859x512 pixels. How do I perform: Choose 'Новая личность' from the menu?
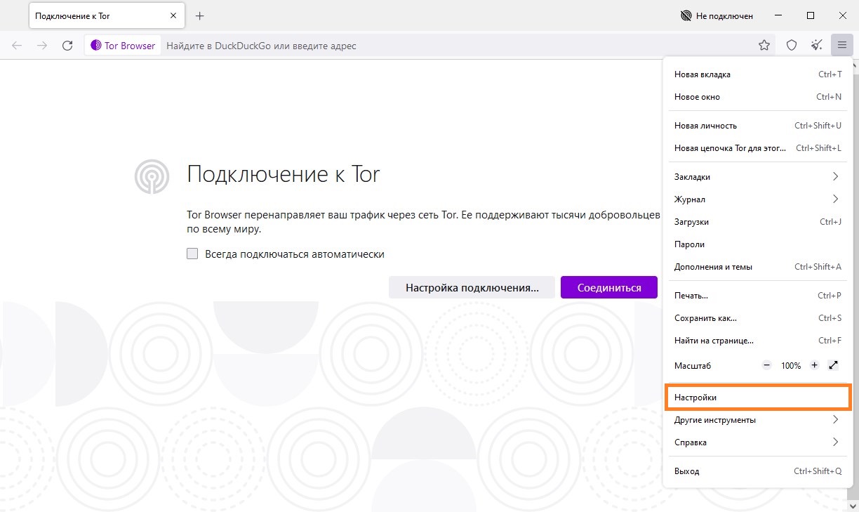point(757,126)
